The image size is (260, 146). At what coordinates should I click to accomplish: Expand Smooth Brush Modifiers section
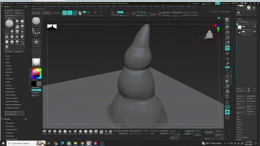(x=13, y=105)
